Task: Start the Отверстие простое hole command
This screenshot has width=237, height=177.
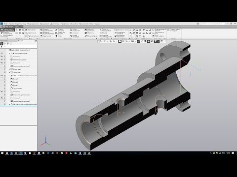Action: coord(60,33)
